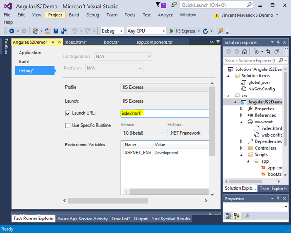291x233 pixels.
Task: Switch to the Team Explorer tab
Action: 273,188
